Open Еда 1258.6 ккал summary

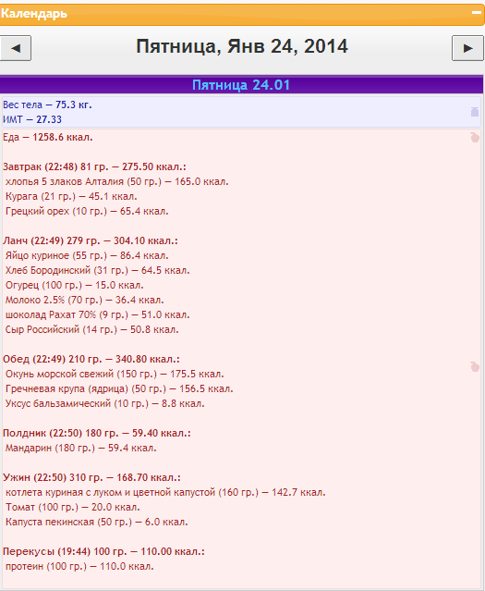coord(48,137)
